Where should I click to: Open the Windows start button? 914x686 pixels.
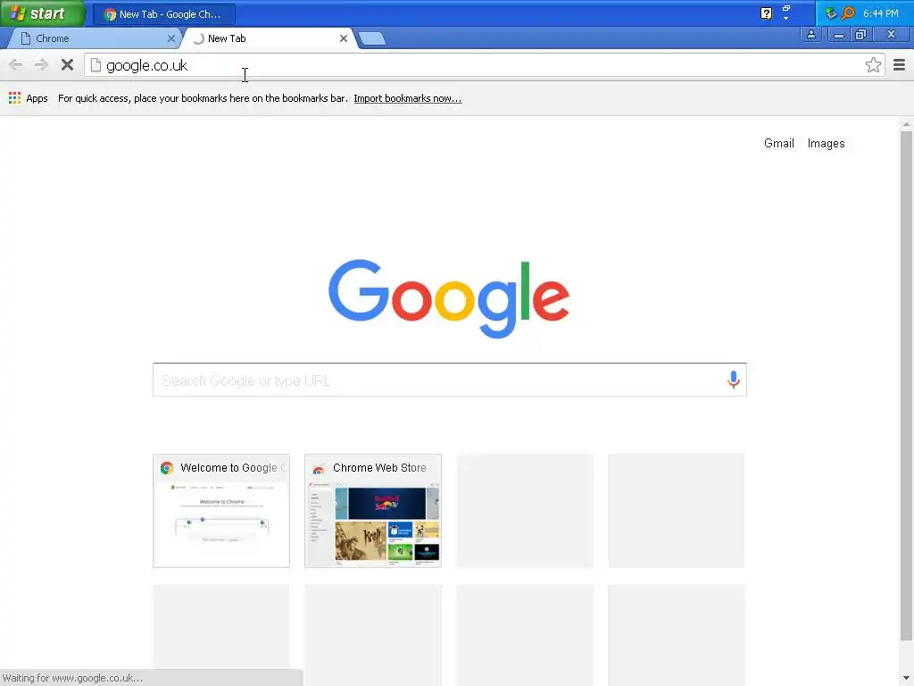point(43,13)
